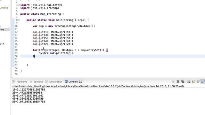This screenshot has width=205, height=115.
Task: Show the Declaration tab
Action: [x=56, y=82]
